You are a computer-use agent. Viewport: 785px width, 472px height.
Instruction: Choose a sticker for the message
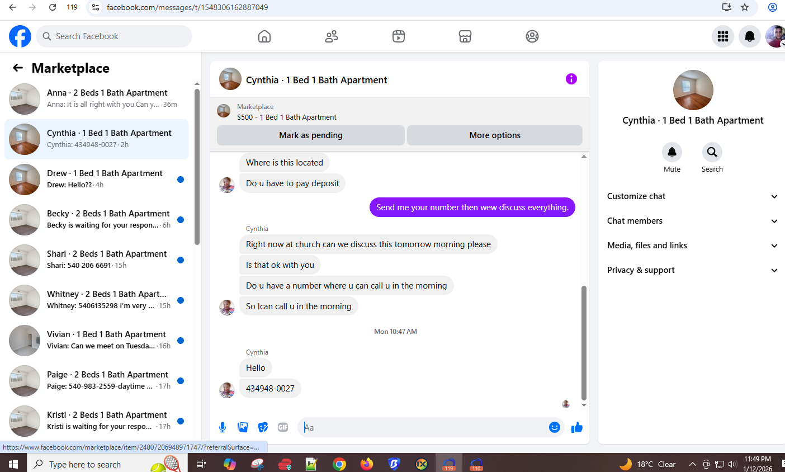coord(263,427)
